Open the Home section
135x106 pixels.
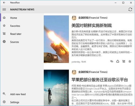click(22, 18)
